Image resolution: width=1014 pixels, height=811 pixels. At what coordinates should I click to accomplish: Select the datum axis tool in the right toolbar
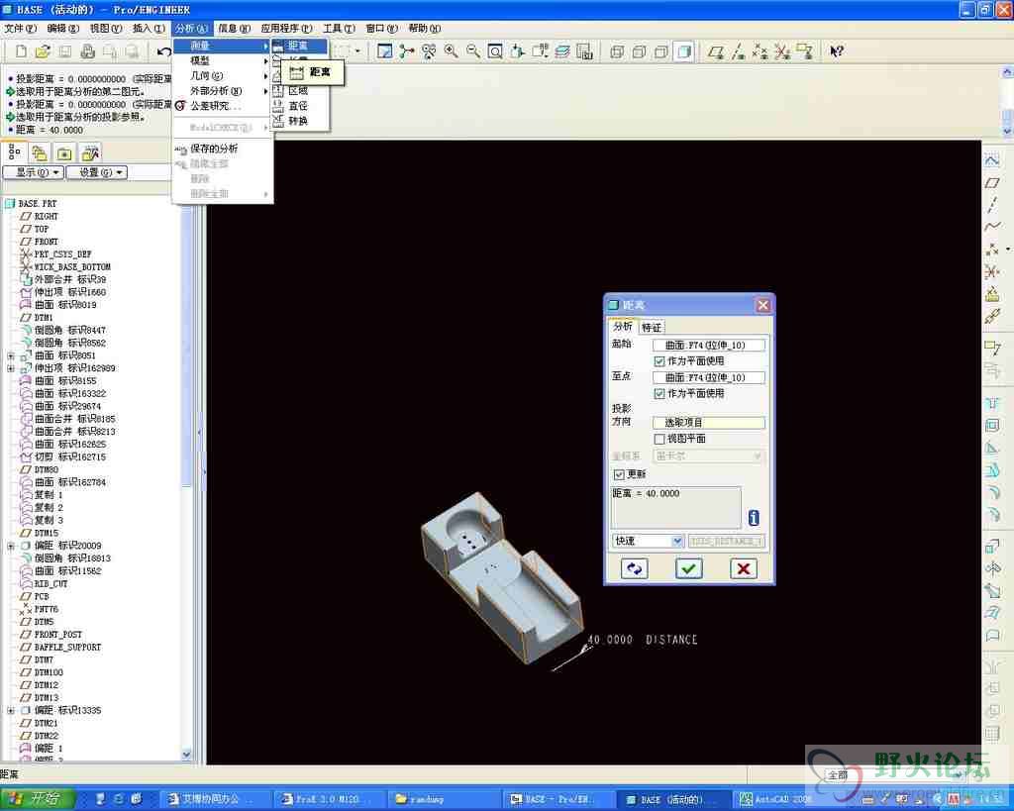tap(992, 205)
